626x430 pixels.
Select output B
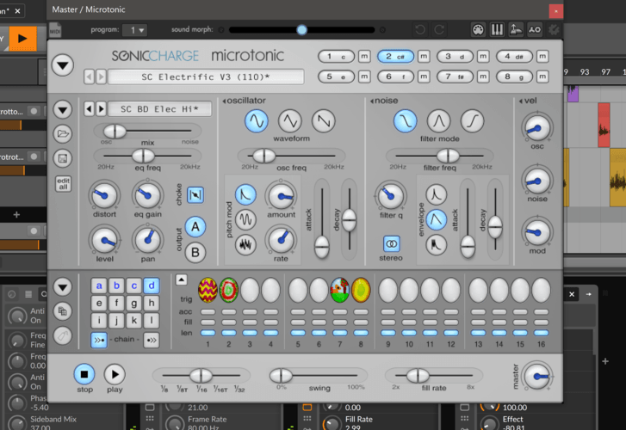195,253
